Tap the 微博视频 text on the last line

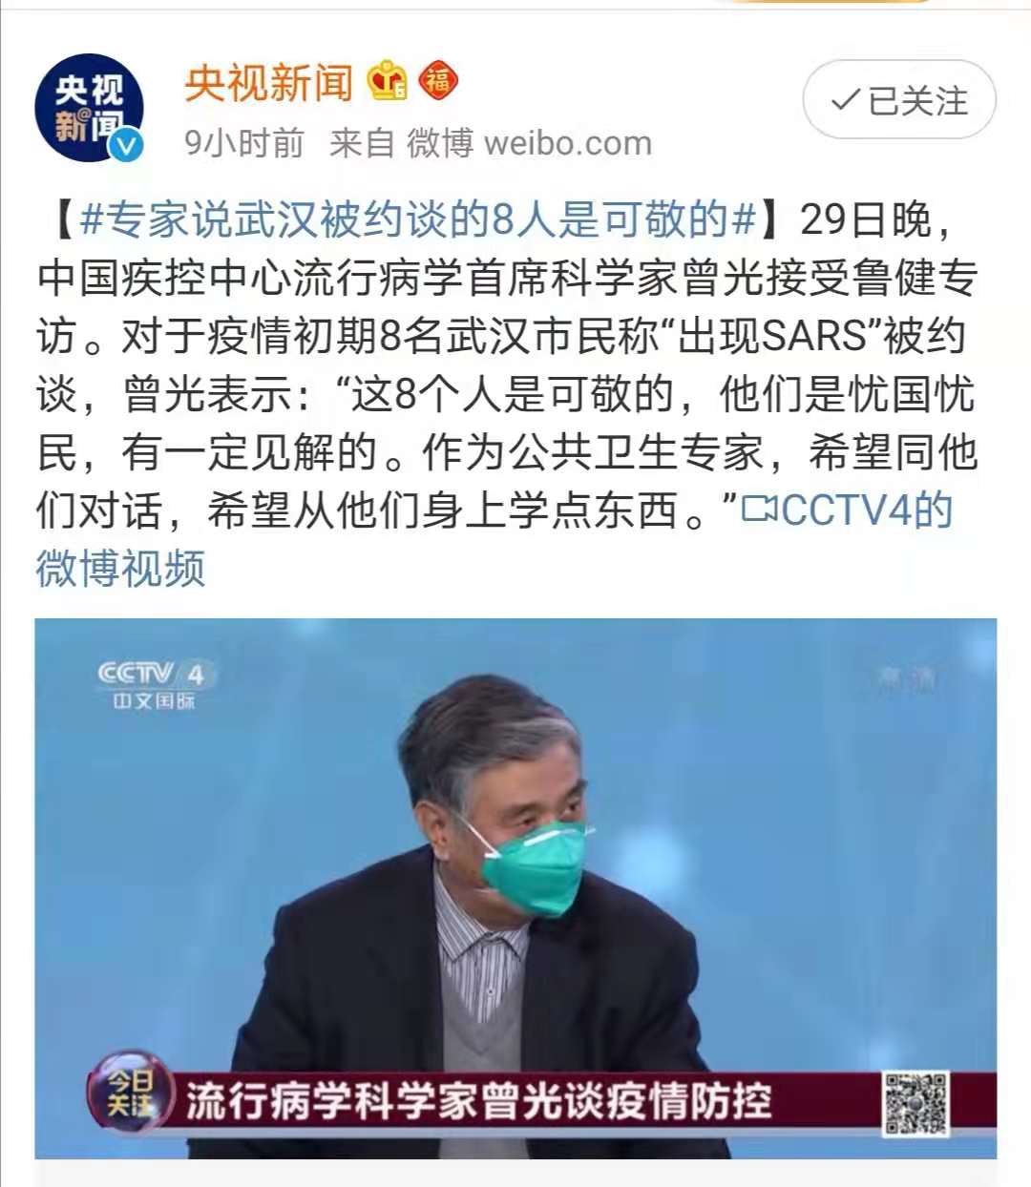point(120,568)
